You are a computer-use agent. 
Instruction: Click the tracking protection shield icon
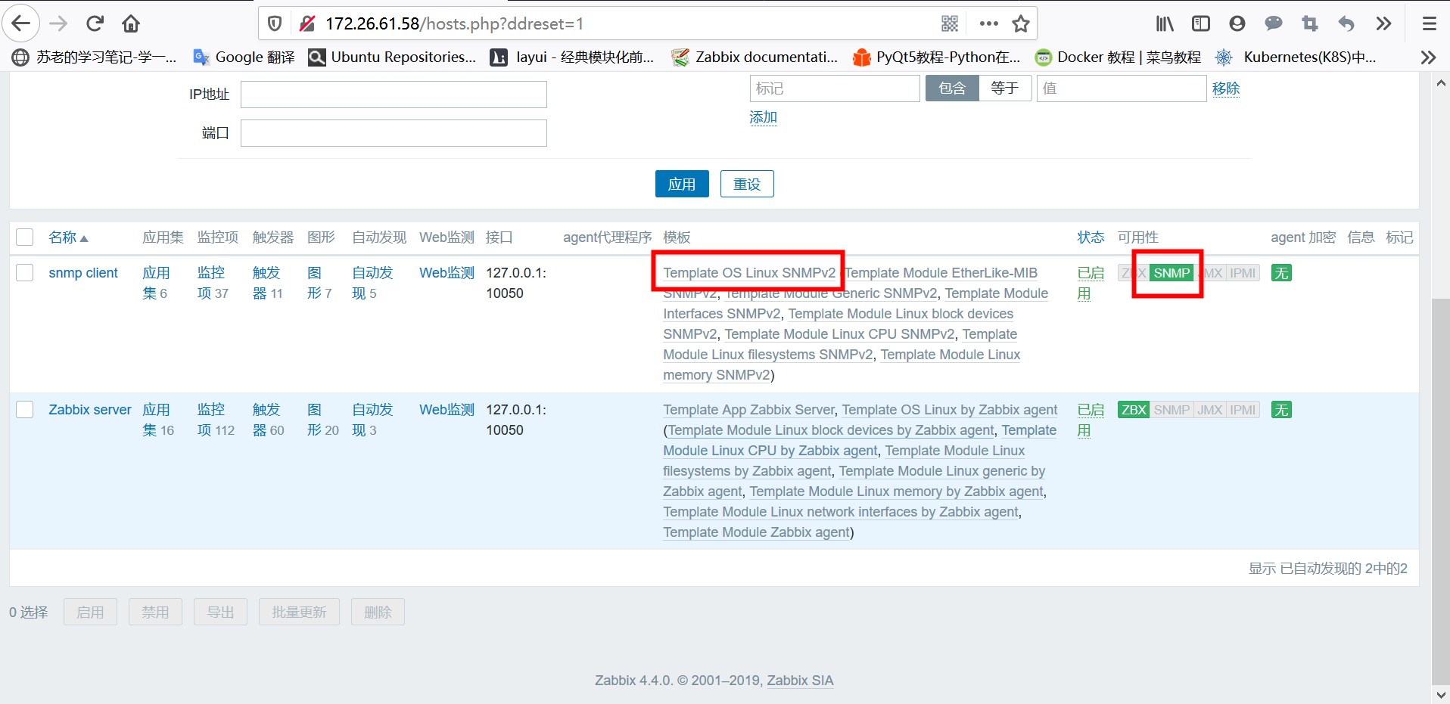click(275, 23)
